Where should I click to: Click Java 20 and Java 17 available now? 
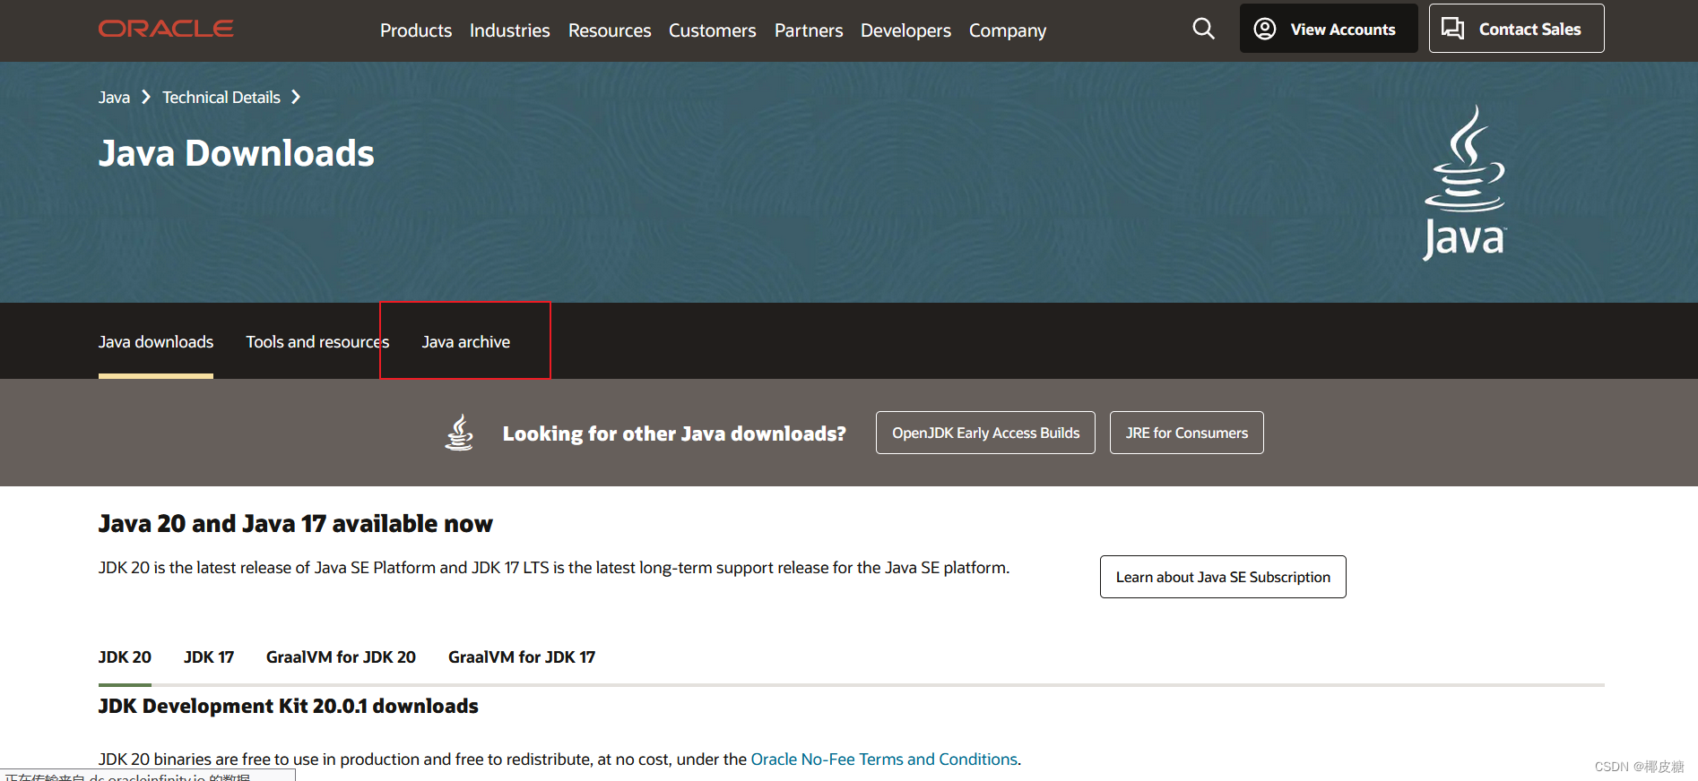296,524
